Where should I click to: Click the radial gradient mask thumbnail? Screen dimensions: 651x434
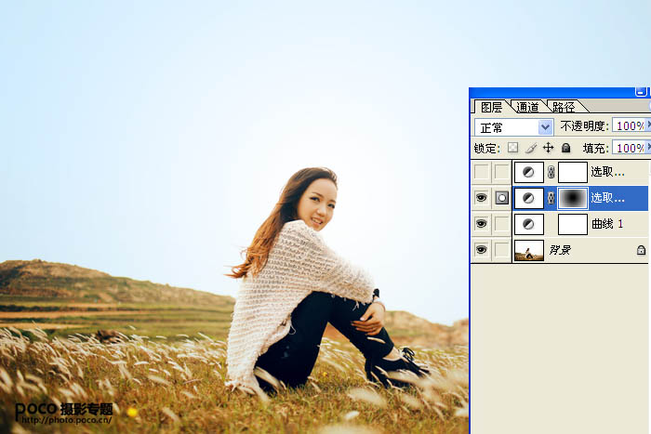572,198
